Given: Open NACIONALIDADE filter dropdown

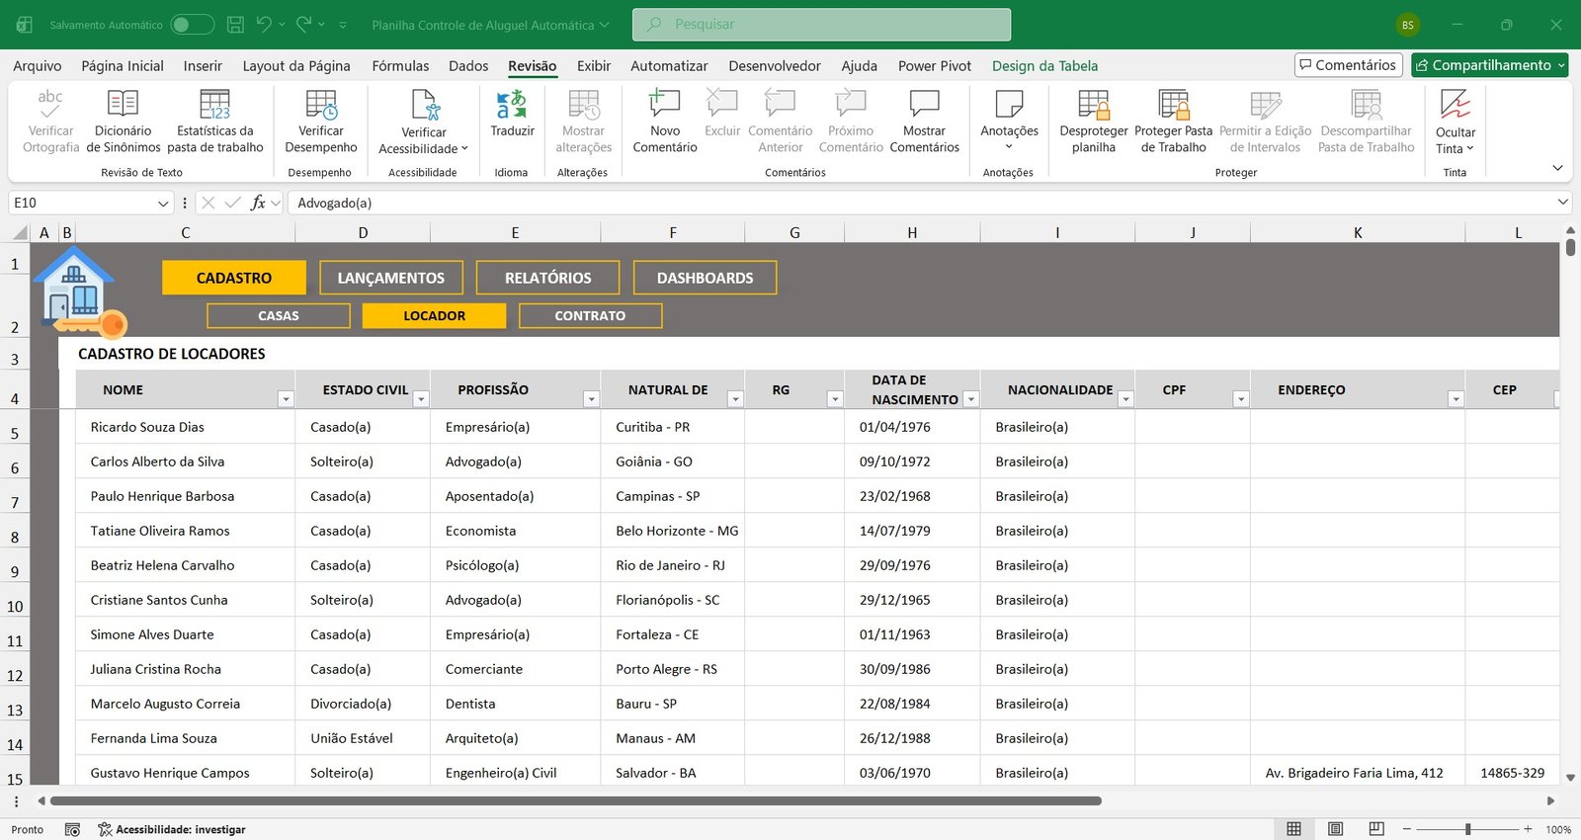Looking at the screenshot, I should coord(1125,399).
